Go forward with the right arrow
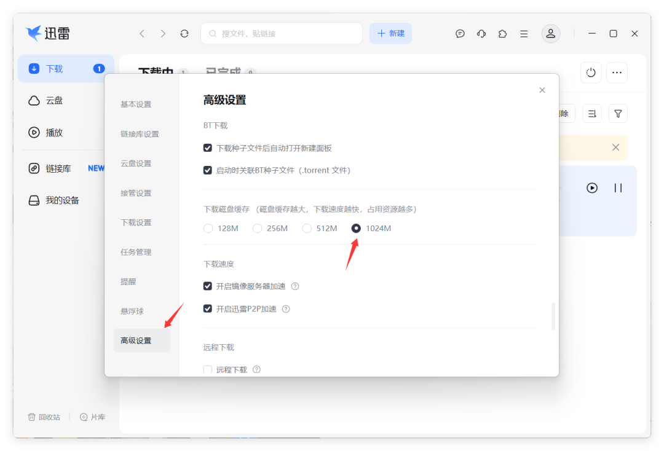 click(x=163, y=33)
